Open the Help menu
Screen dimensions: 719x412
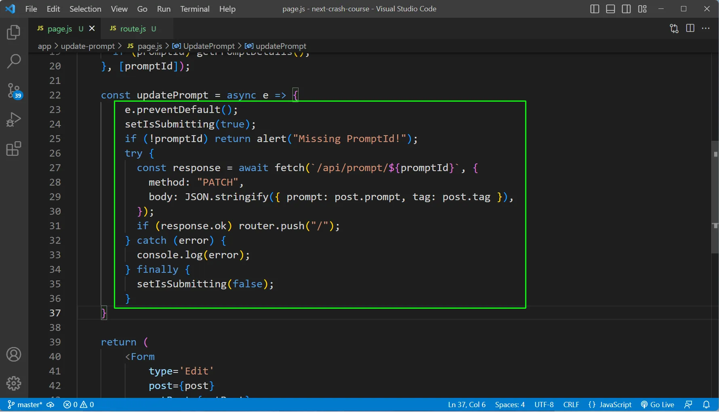point(227,9)
